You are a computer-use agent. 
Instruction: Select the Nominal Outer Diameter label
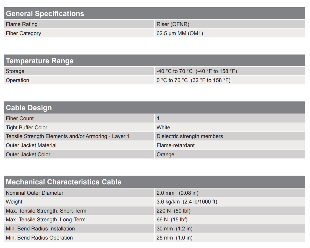pos(35,193)
